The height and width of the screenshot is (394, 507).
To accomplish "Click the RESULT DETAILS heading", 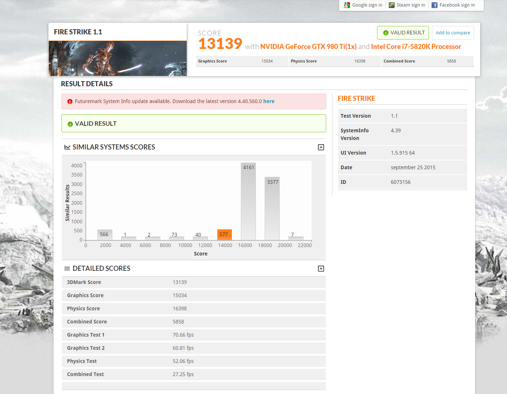I will coord(87,84).
